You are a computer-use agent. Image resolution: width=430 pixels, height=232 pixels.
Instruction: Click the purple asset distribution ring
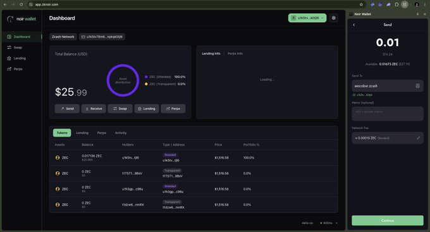point(123,80)
